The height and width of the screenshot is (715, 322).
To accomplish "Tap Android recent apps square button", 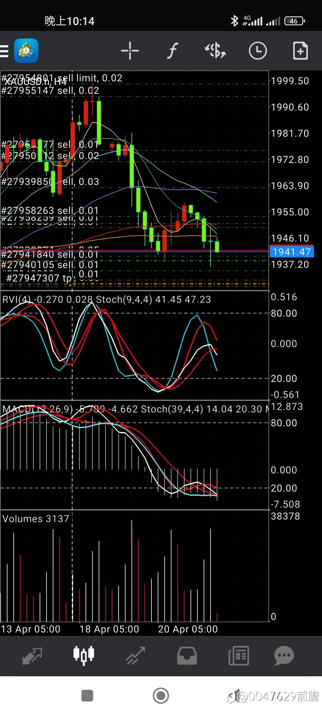I will 87,696.
